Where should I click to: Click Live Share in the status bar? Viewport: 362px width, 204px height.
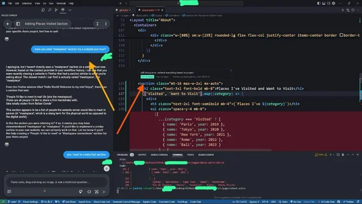(x=69, y=202)
